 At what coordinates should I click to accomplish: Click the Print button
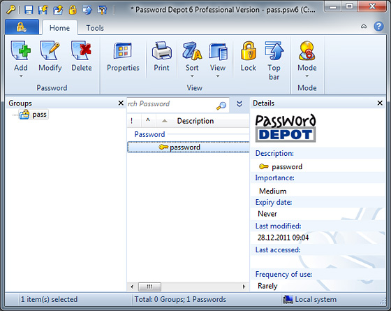coord(161,57)
